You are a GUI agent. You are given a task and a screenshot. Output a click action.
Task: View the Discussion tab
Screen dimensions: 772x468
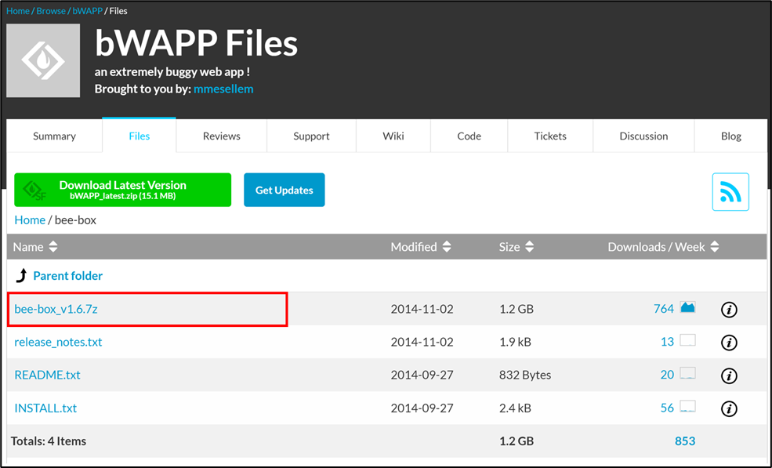click(x=643, y=136)
